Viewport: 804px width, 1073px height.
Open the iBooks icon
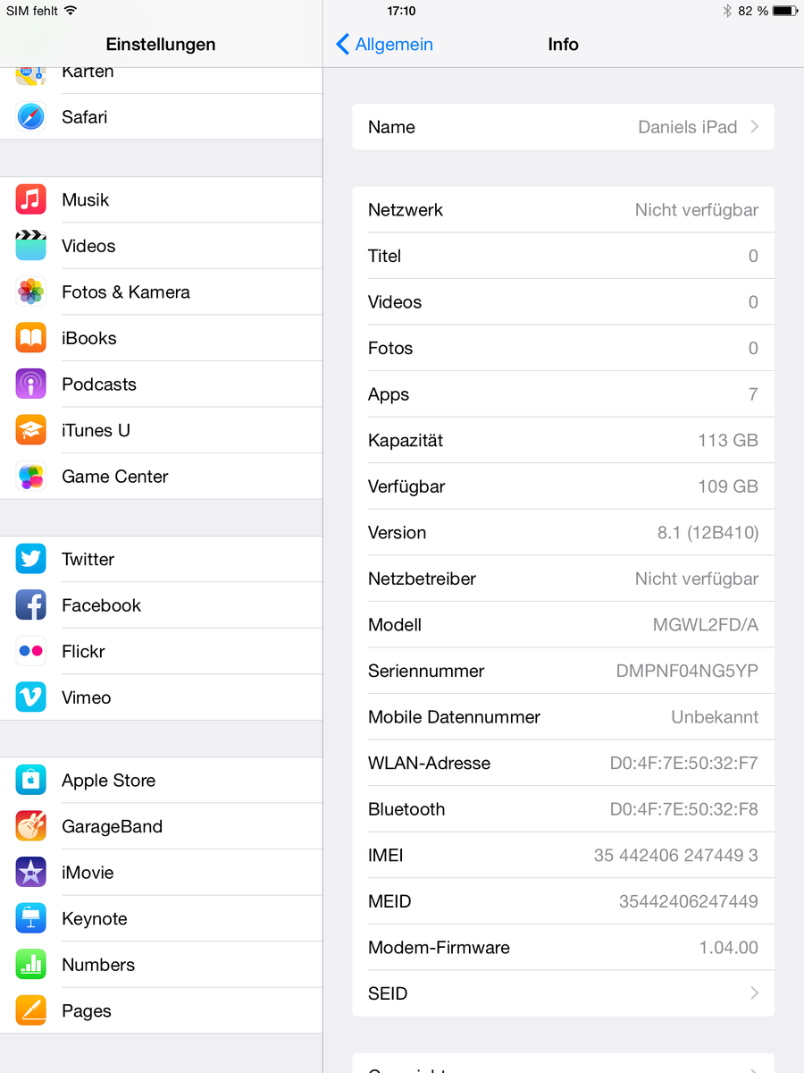pyautogui.click(x=30, y=338)
